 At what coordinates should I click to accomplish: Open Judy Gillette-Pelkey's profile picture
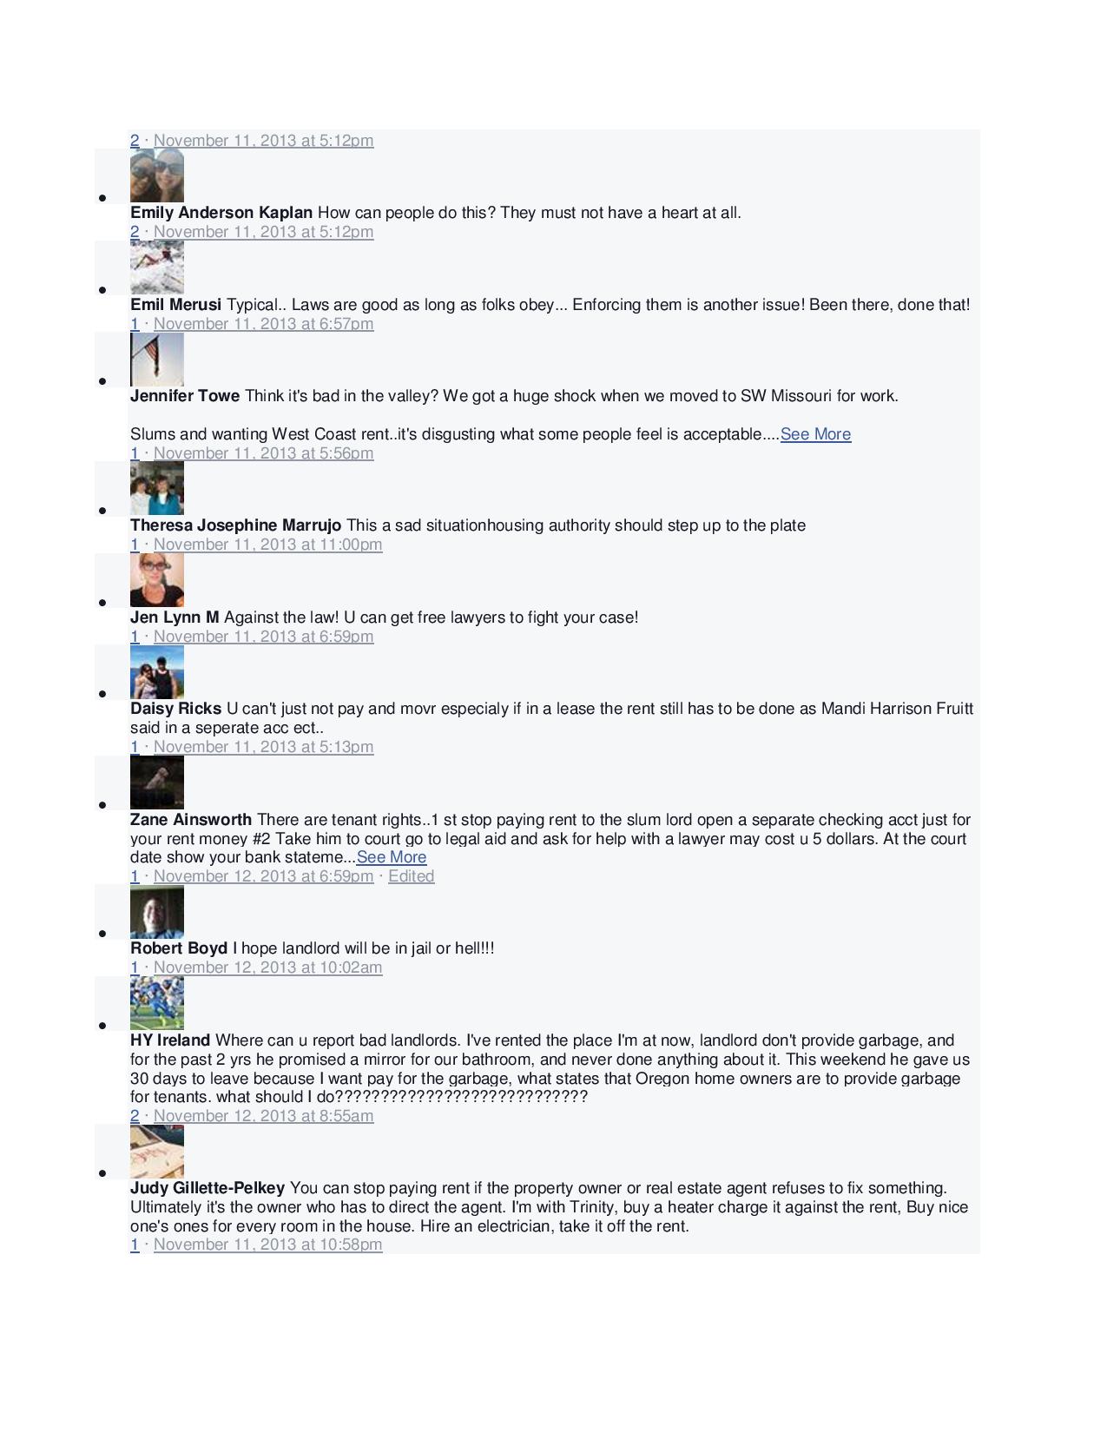point(157,1152)
